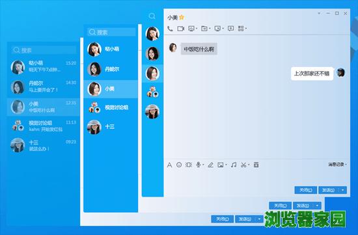Click the send picture icon
358x235 pixels.
click(x=220, y=165)
